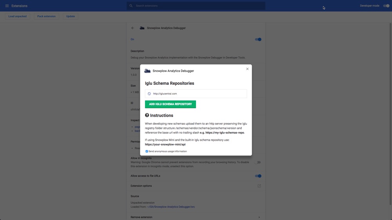Uncheck Send anonymous usage information
Screen dimensions: 392x220
[147, 151]
